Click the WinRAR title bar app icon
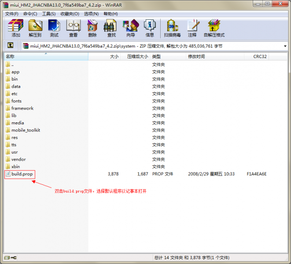 coord(6,5)
